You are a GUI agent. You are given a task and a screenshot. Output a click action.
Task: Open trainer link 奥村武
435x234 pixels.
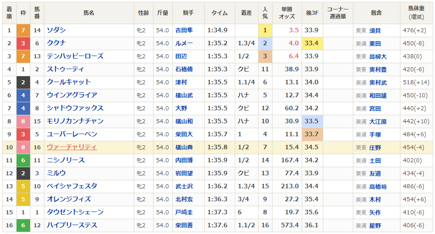point(378,83)
